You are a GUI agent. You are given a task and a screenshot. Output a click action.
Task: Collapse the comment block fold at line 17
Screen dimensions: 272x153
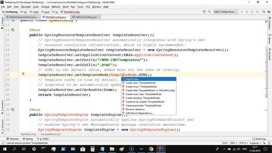coord(19,45)
